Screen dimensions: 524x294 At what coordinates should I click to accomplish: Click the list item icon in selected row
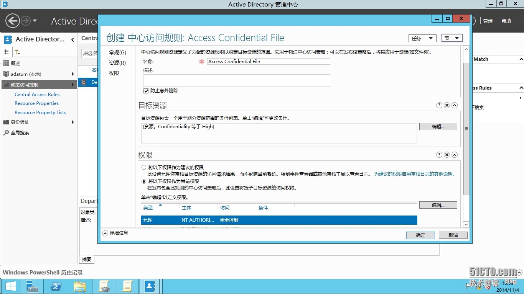coord(84,82)
